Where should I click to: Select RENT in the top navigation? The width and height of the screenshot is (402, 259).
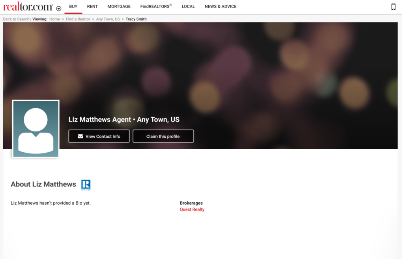coord(92,7)
